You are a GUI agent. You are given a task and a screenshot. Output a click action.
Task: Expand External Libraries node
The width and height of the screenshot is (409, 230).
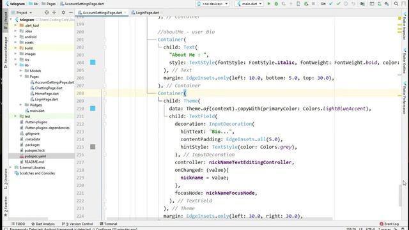click(10, 167)
